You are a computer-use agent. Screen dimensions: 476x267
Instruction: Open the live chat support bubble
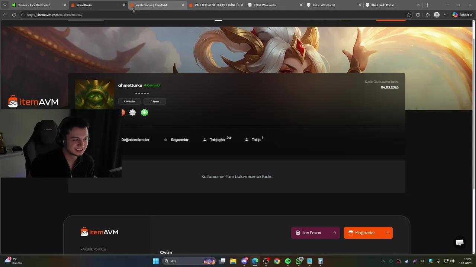460,243
